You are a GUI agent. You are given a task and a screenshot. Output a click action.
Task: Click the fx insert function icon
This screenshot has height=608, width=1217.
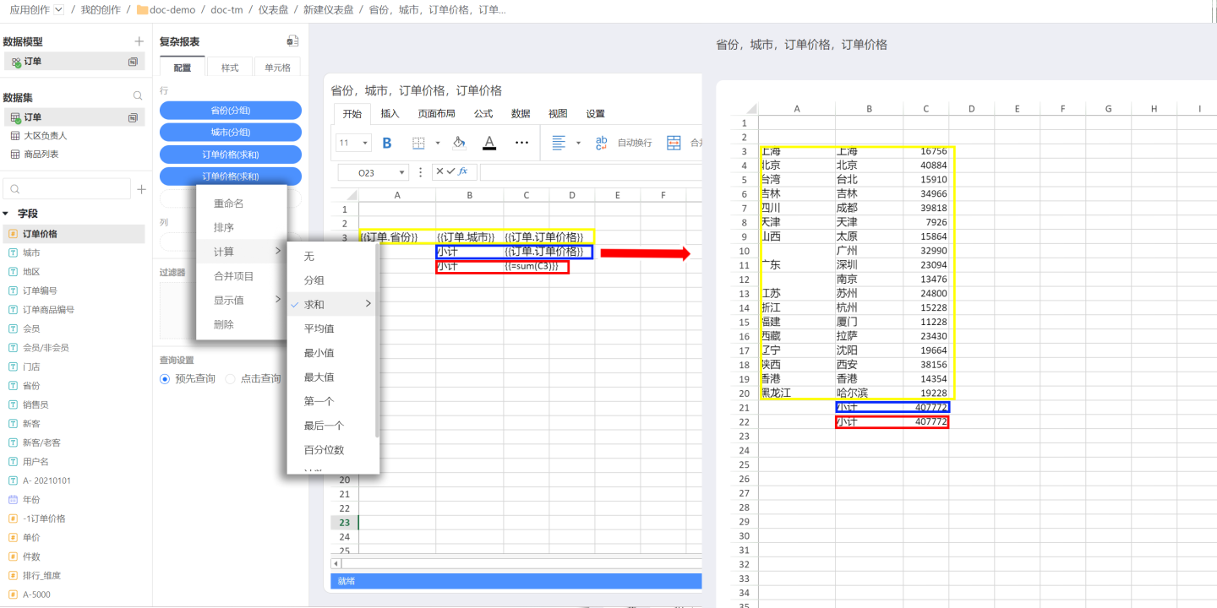(463, 172)
